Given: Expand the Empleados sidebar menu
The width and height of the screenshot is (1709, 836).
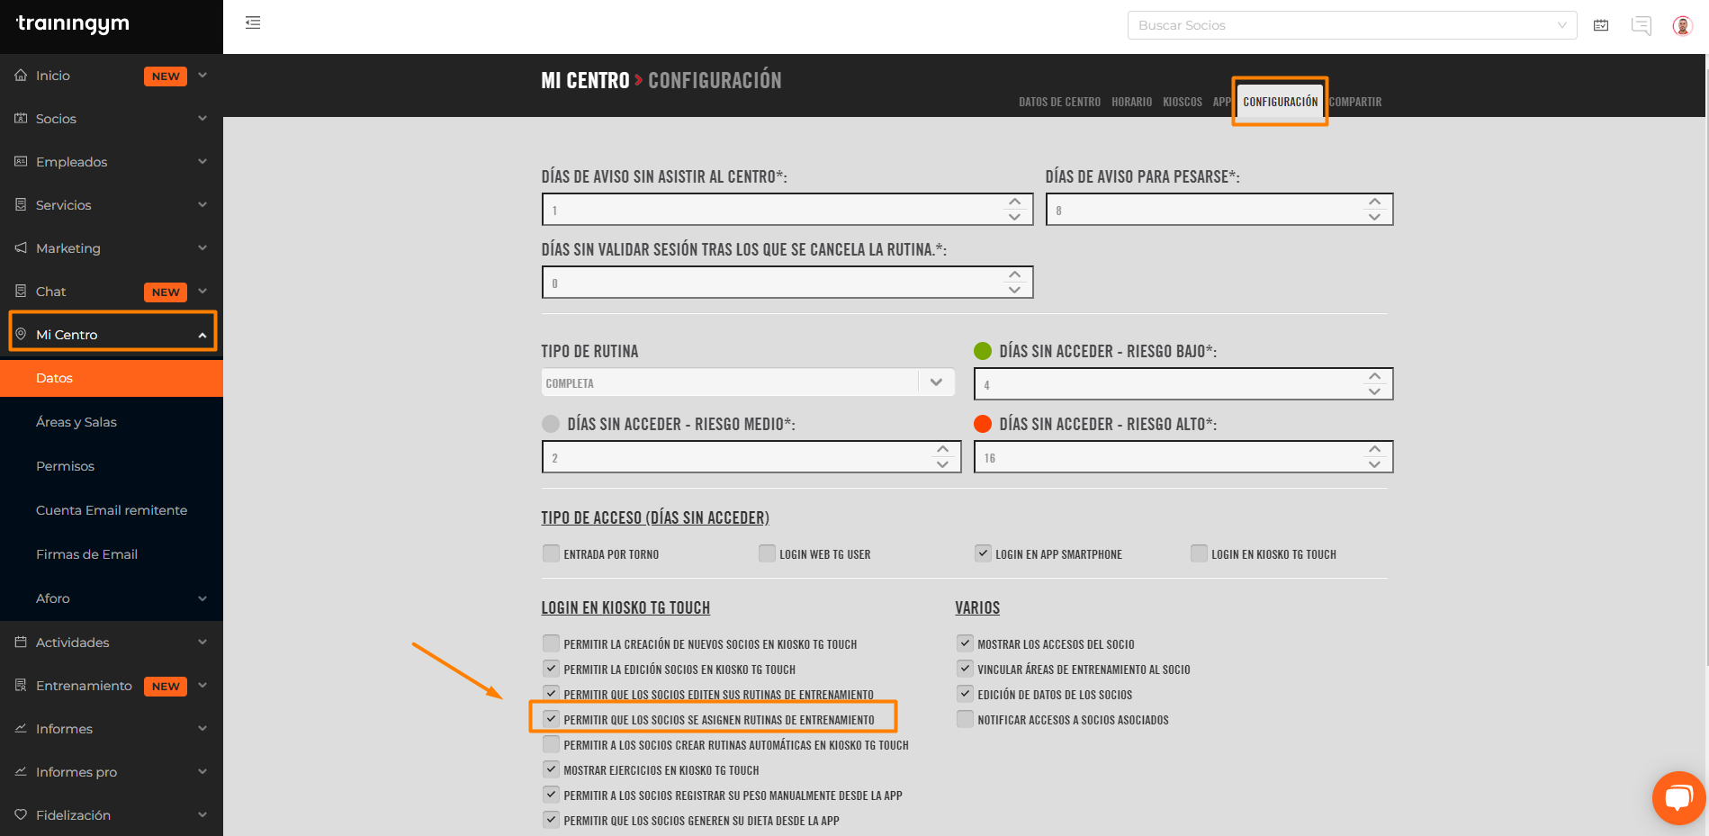Looking at the screenshot, I should 202,162.
